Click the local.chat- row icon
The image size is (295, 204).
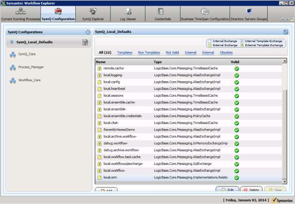(x=100, y=123)
